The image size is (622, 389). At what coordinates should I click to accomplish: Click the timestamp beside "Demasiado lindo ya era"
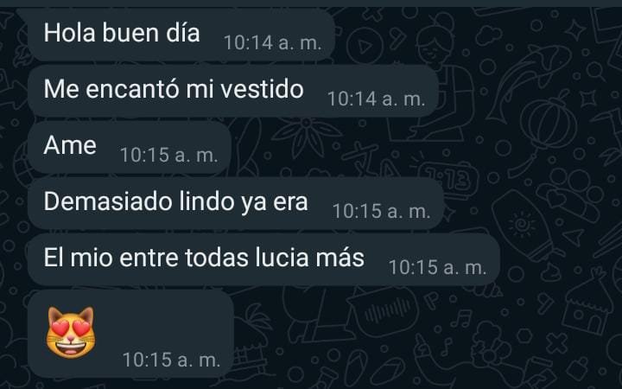click(x=382, y=211)
